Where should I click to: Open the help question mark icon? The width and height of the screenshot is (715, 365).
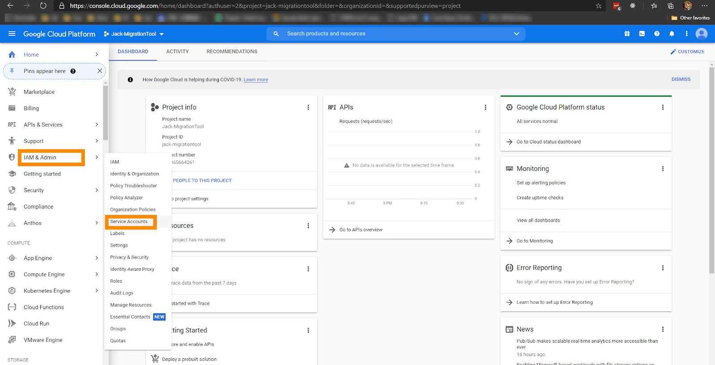[656, 34]
